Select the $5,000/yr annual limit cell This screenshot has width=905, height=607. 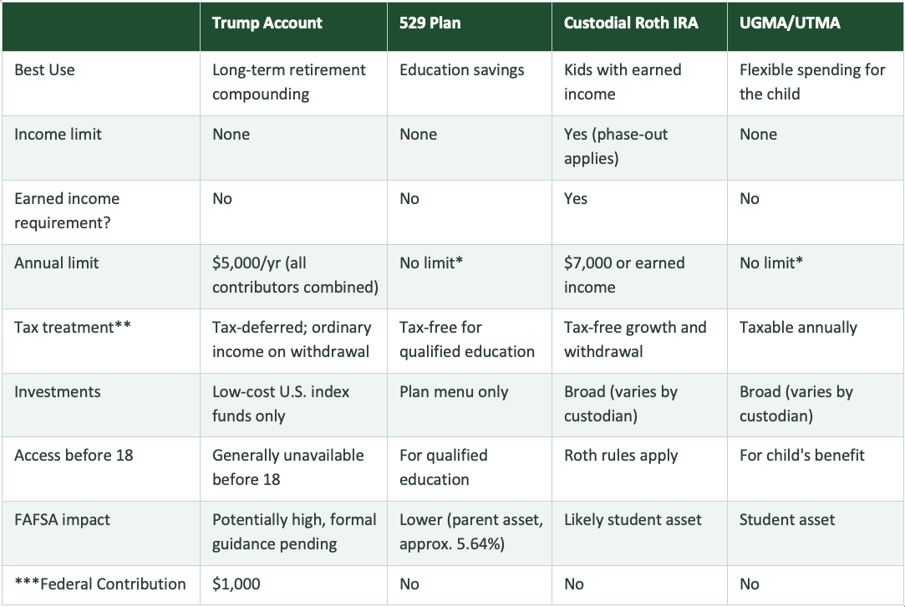point(294,275)
